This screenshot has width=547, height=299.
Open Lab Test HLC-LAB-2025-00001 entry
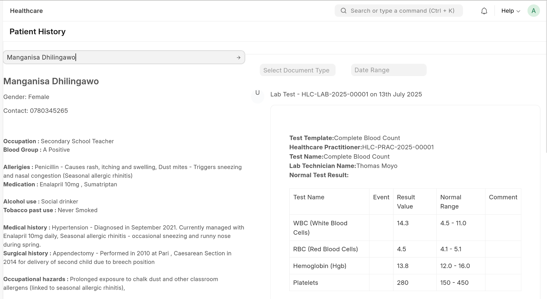tap(346, 94)
